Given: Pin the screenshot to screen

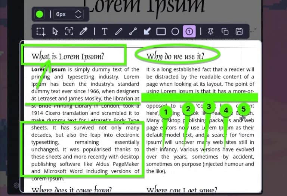Looking at the screenshot, I should tap(211, 31).
